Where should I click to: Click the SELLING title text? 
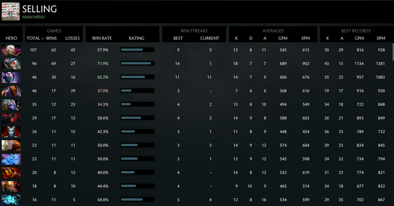coord(39,9)
